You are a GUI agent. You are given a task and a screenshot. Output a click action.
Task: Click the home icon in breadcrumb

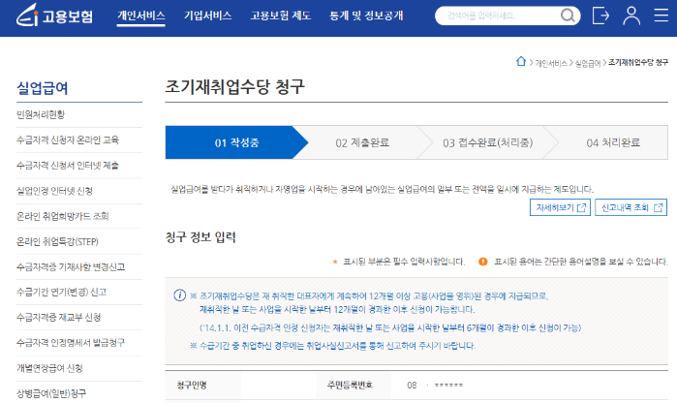(521, 62)
